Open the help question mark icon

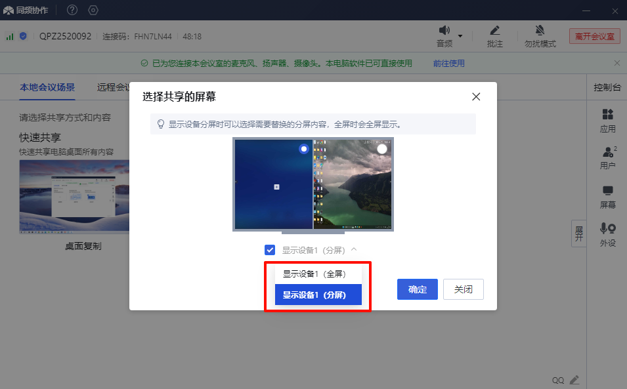point(72,10)
